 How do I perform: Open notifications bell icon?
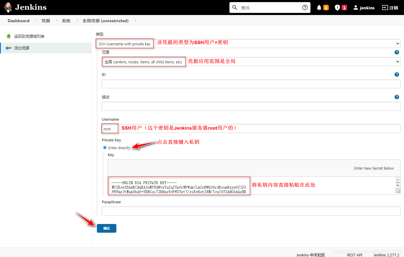coord(319,8)
